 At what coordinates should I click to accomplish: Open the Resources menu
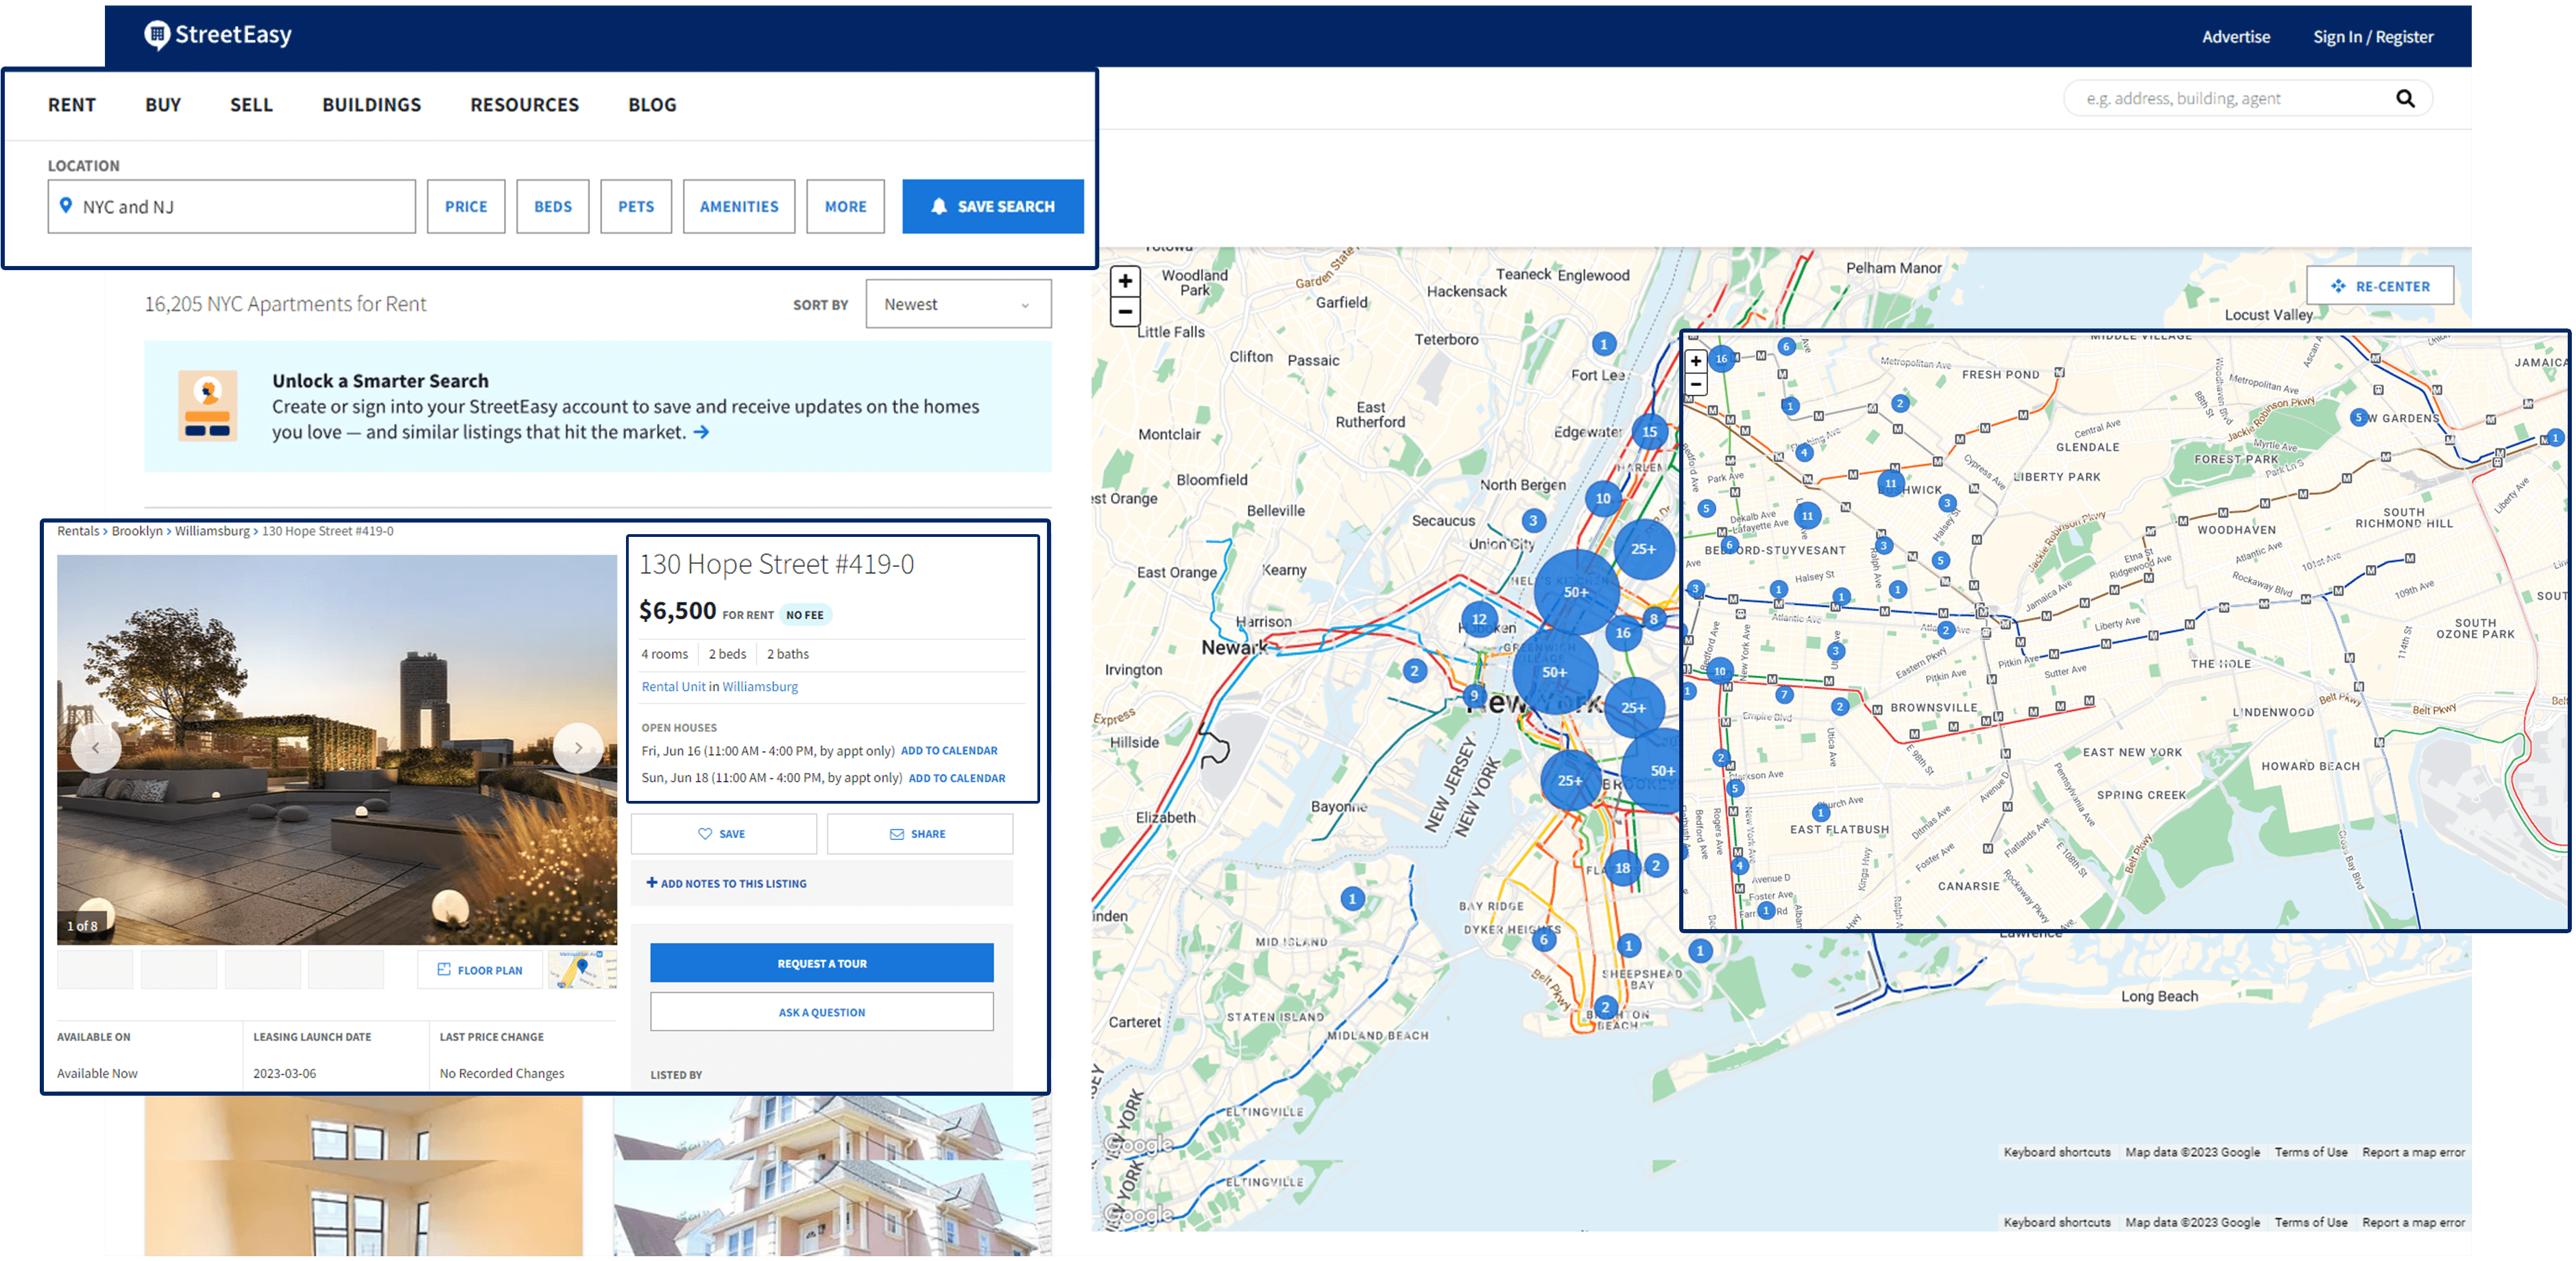(x=525, y=105)
